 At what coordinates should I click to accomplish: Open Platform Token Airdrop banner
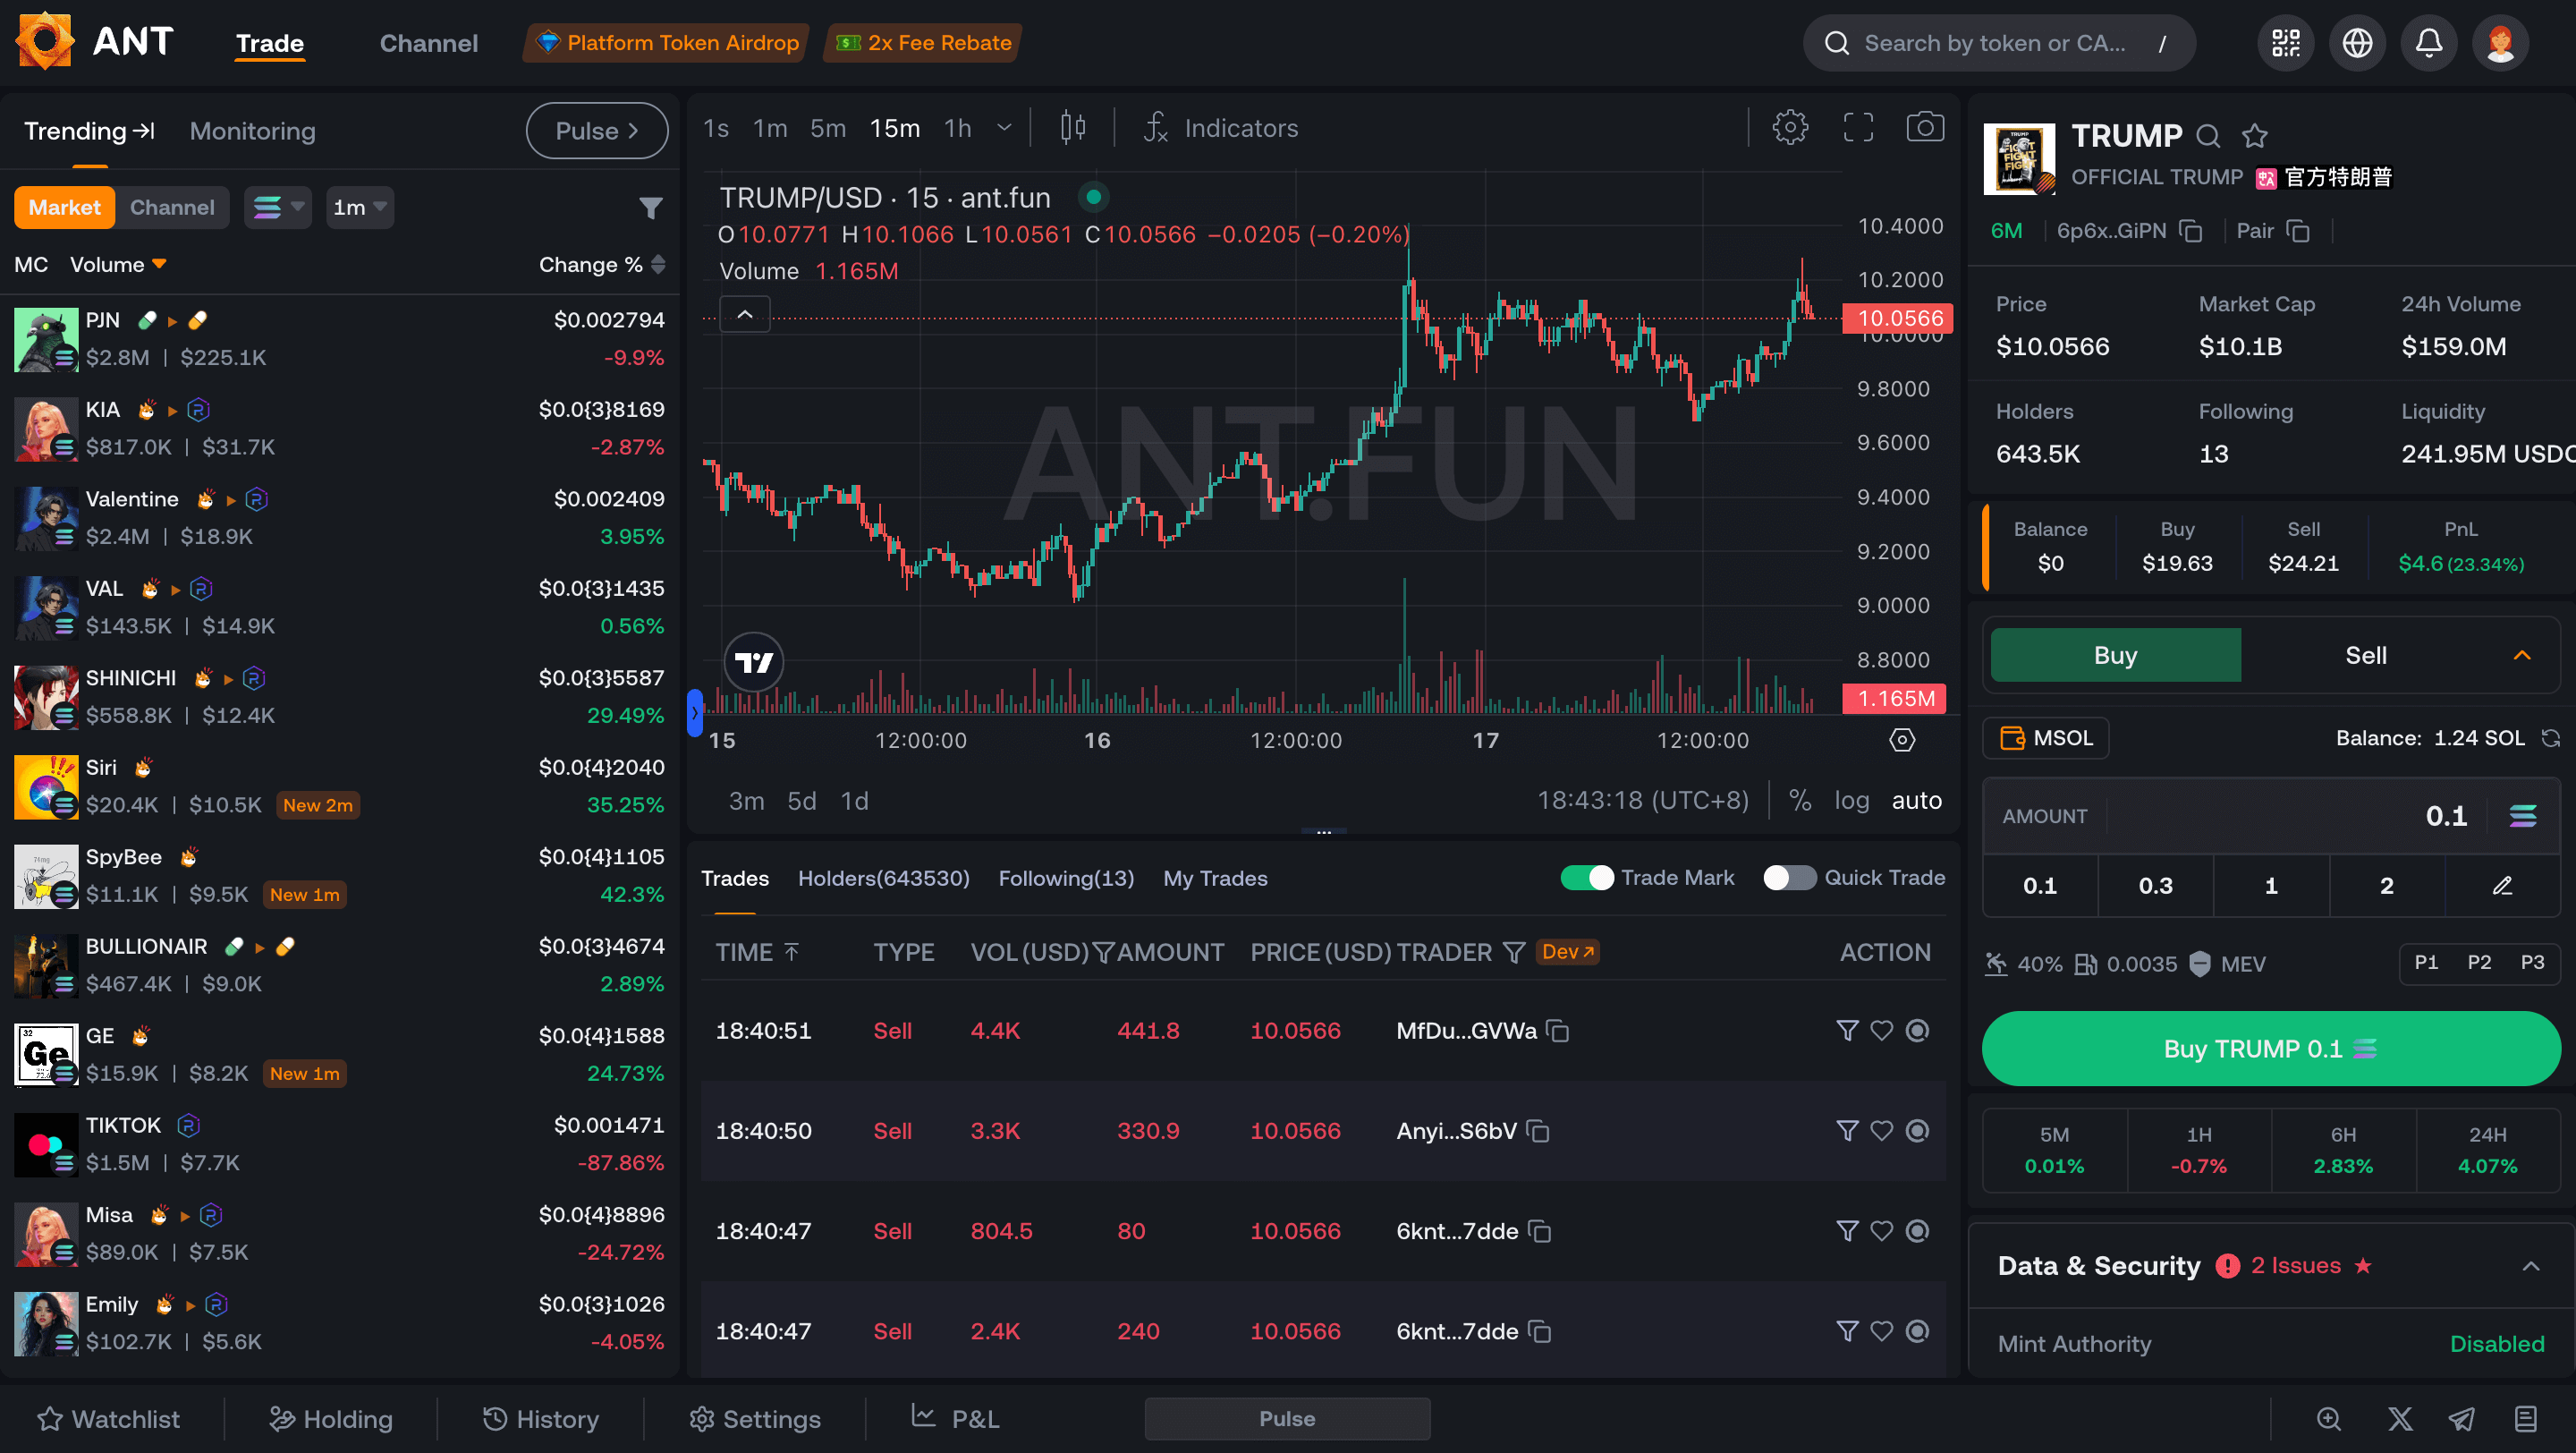tap(666, 43)
